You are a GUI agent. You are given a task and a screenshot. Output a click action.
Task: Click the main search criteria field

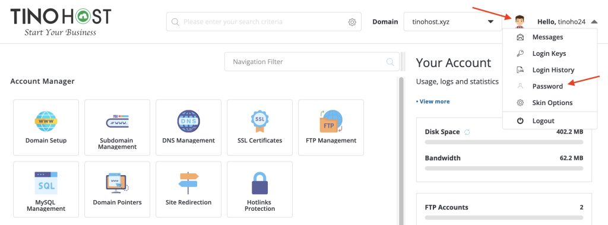click(x=264, y=22)
